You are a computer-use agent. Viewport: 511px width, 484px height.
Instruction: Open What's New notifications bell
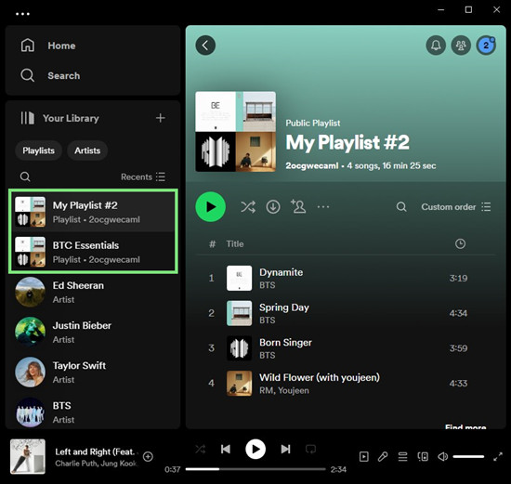tap(436, 45)
